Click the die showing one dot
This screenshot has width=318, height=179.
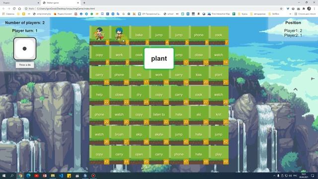[x=25, y=49]
